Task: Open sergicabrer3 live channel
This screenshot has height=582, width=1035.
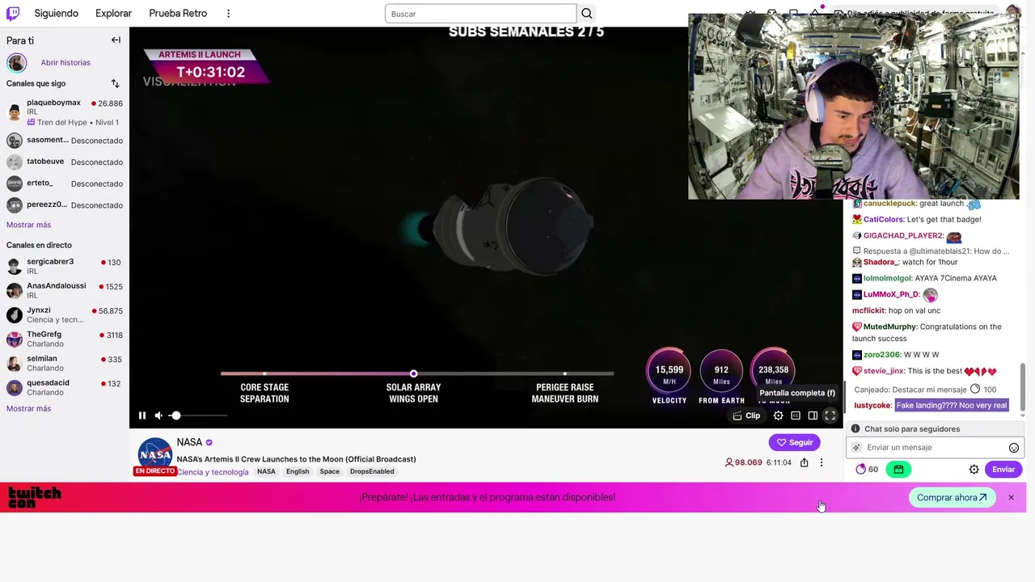Action: (x=65, y=266)
